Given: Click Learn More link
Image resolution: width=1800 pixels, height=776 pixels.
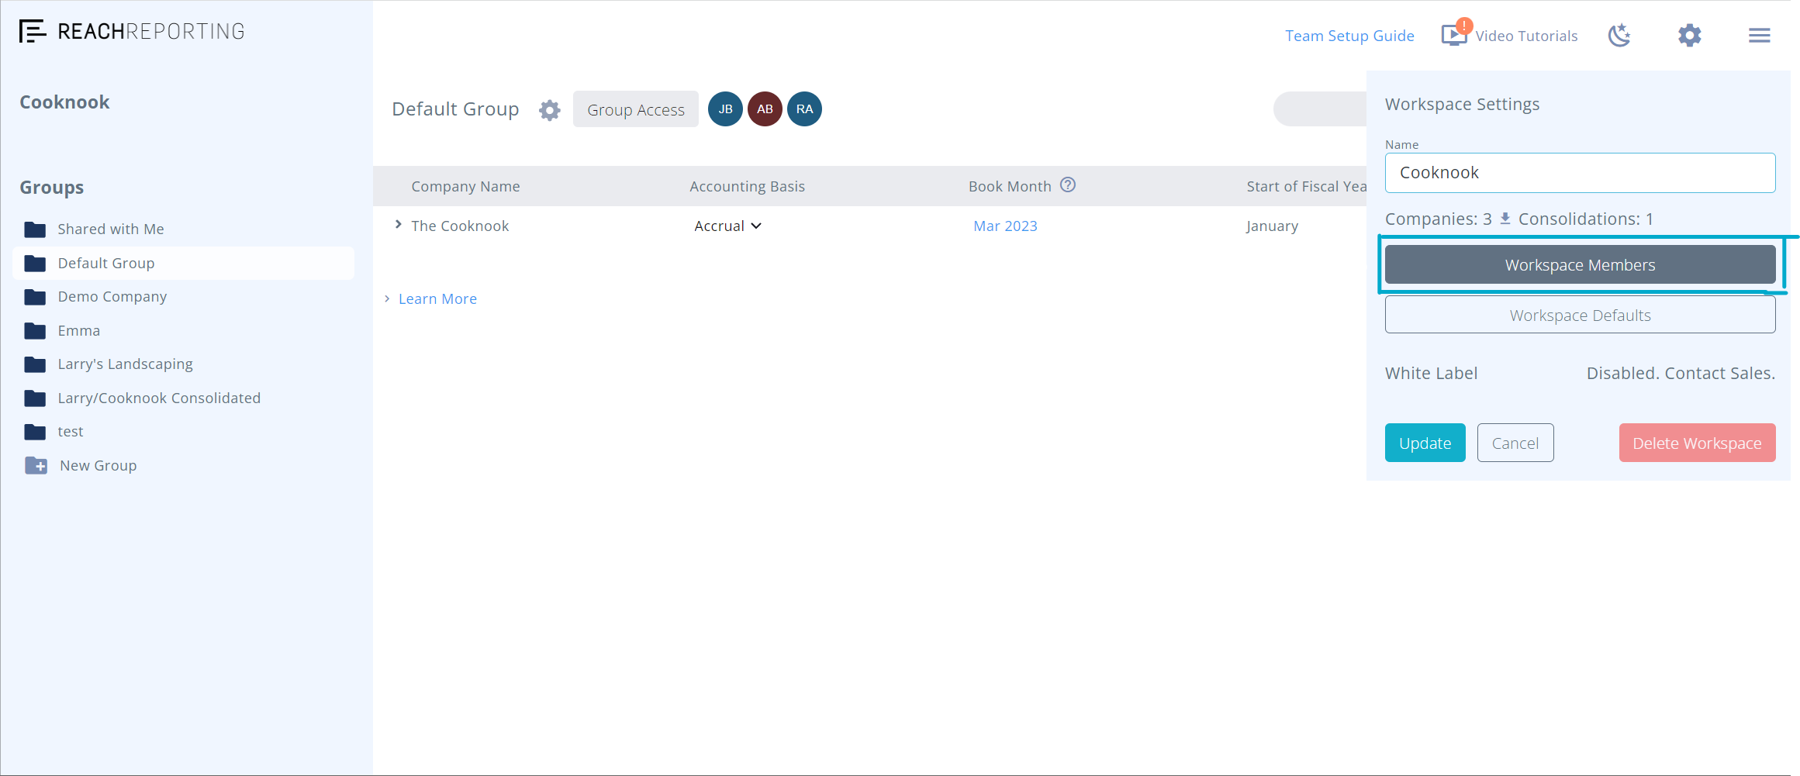Looking at the screenshot, I should (x=437, y=299).
